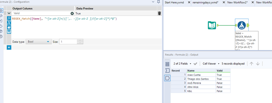Image resolution: width=272 pixels, height=103 pixels.
Task: Expand the 2 of 2 Fields dropdown
Action: point(183,64)
